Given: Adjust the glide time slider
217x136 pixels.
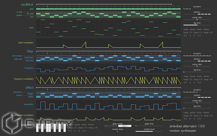Looking at the screenshot, I should click(149, 126).
